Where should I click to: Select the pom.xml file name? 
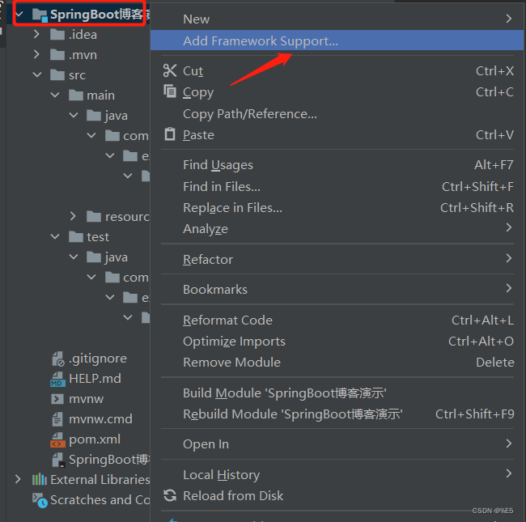pyautogui.click(x=95, y=439)
